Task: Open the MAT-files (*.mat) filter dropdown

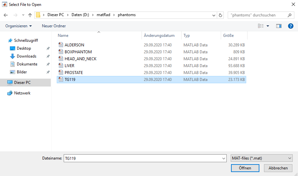Action: click(x=261, y=158)
